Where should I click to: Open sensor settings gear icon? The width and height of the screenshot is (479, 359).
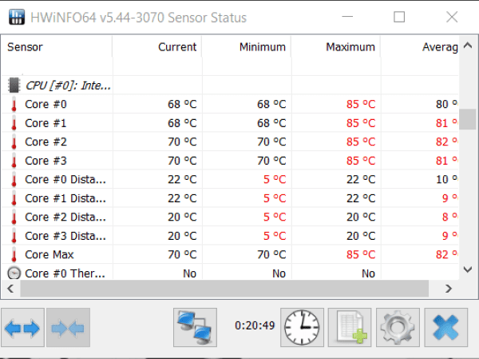tap(398, 328)
